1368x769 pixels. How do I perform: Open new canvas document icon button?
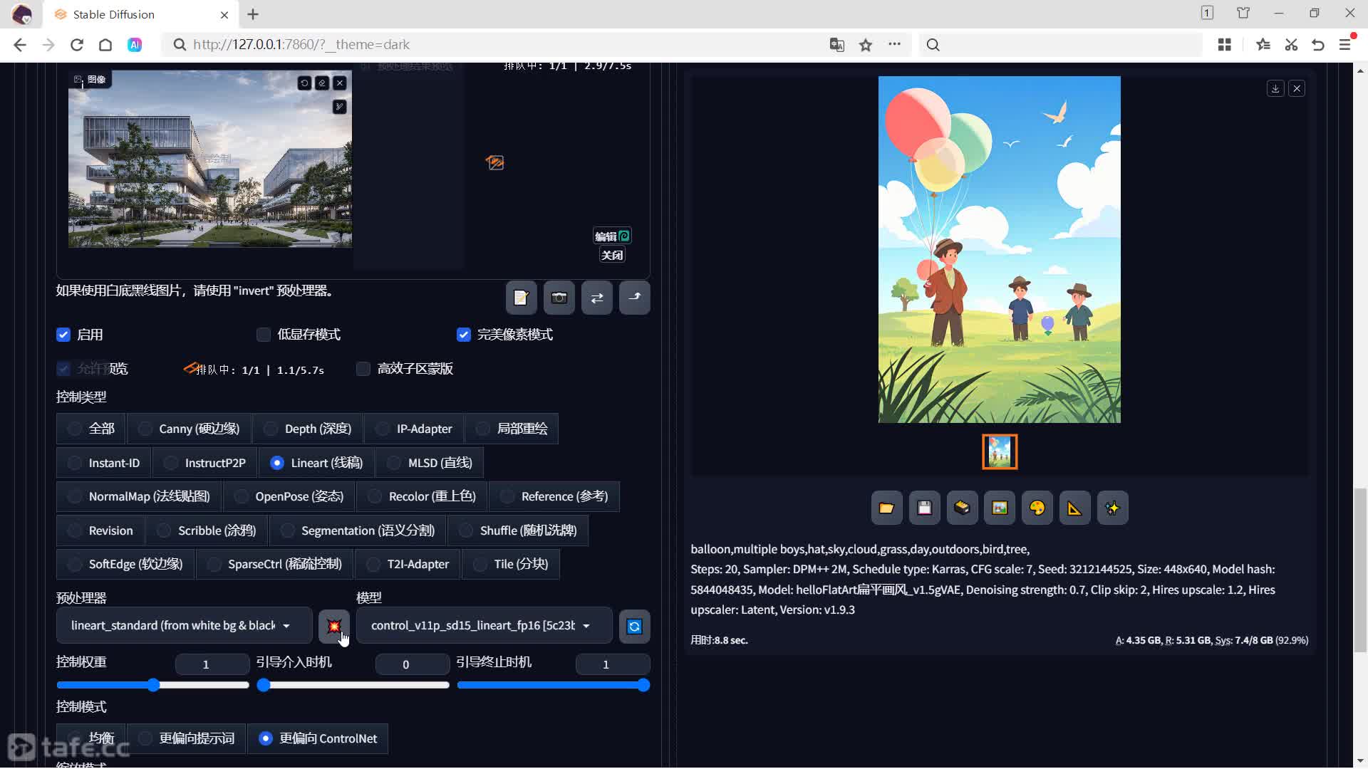tap(521, 298)
